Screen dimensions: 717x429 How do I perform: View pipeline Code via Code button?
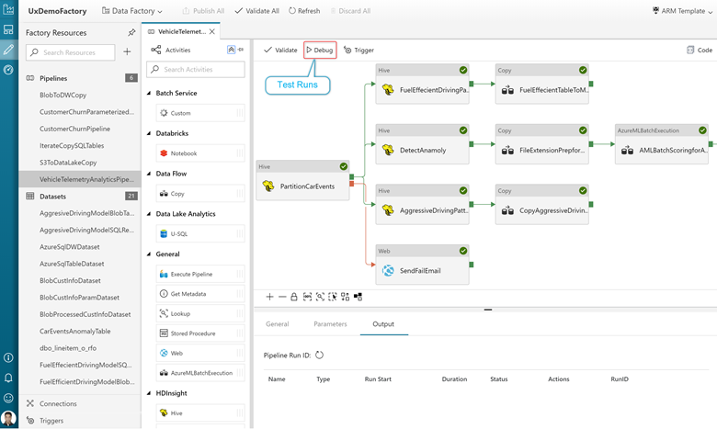pos(700,50)
